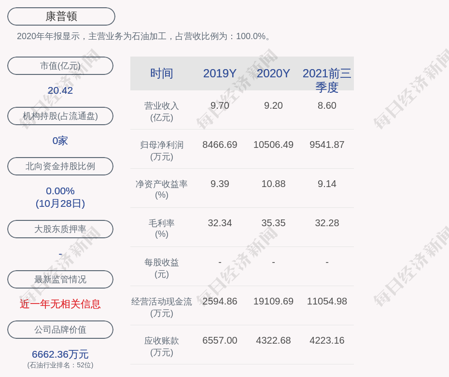The image size is (449, 377).
Task: Click the red 近一年无相关信息 text
Action: coord(60,304)
